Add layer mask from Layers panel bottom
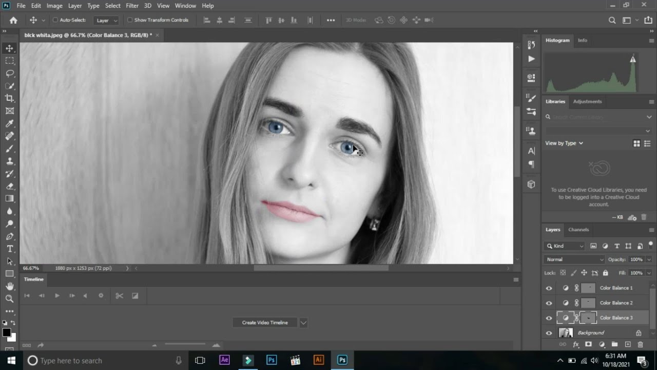 [x=588, y=344]
